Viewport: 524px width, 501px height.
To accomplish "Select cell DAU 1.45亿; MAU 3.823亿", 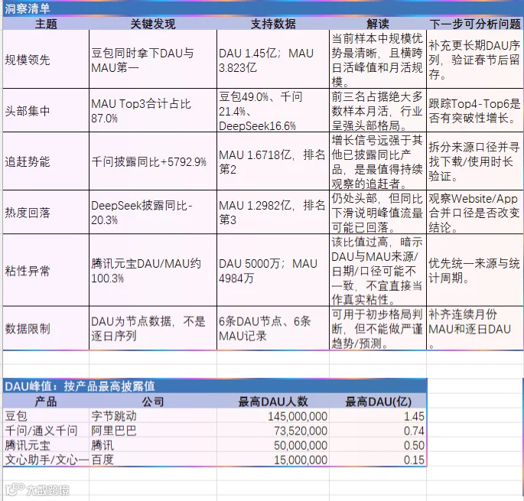I will point(273,60).
